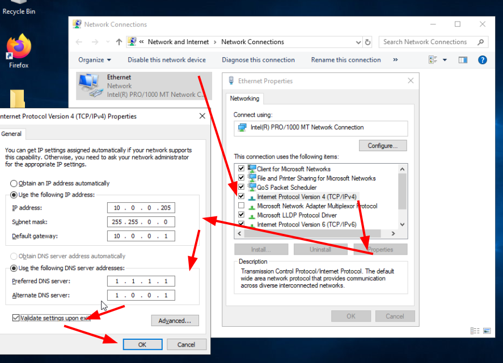
Task: Toggle Validate settings upon exit checkbox
Action: [x=16, y=318]
